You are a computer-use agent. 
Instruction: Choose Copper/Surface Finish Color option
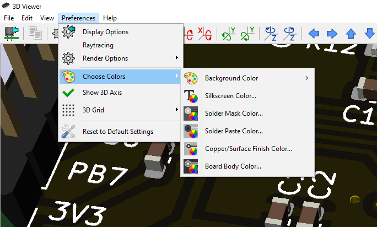tap(247, 149)
